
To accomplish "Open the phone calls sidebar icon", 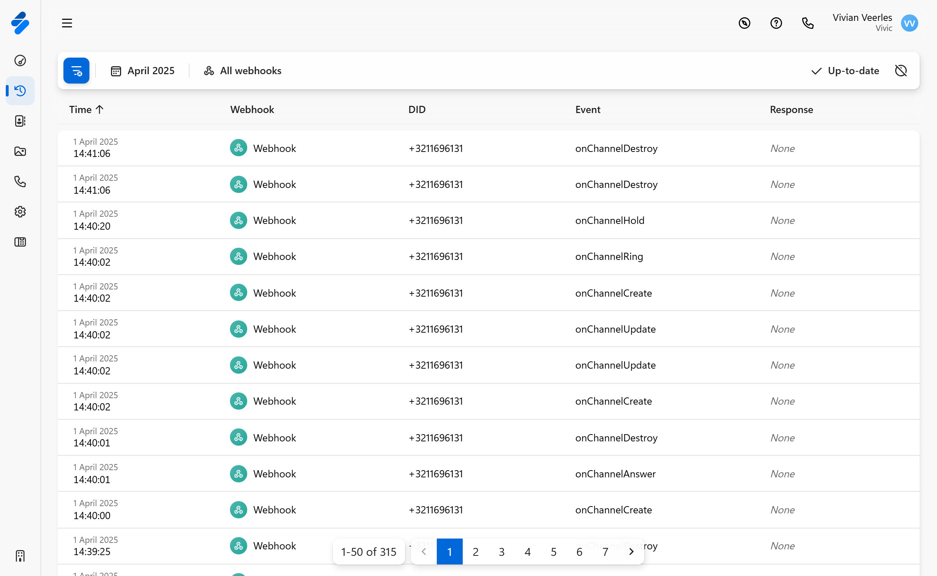I will [20, 181].
